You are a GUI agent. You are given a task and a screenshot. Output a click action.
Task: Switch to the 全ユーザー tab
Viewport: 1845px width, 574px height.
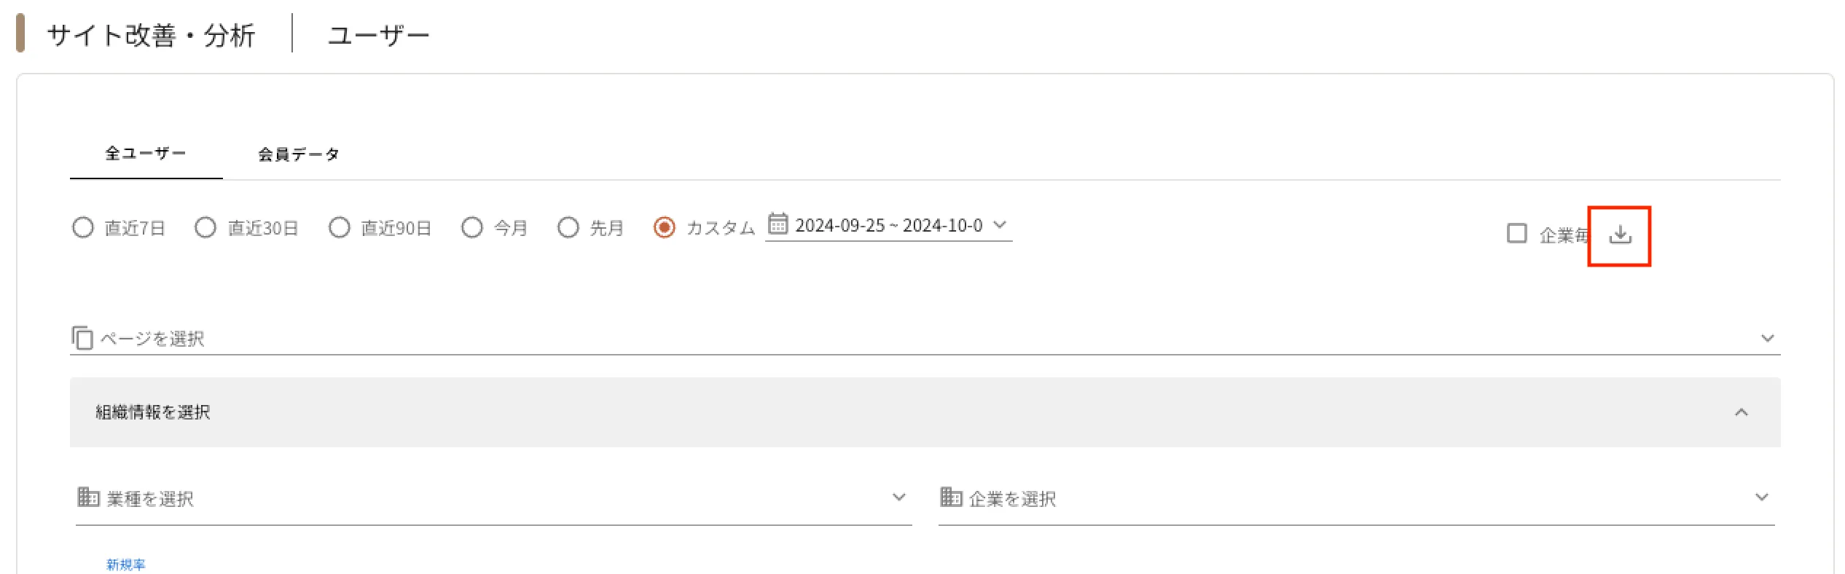click(x=146, y=154)
